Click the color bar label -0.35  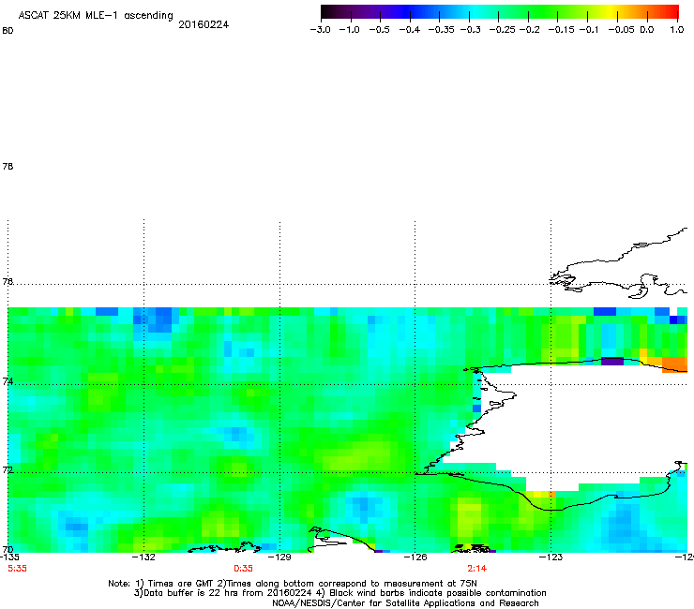pos(441,30)
